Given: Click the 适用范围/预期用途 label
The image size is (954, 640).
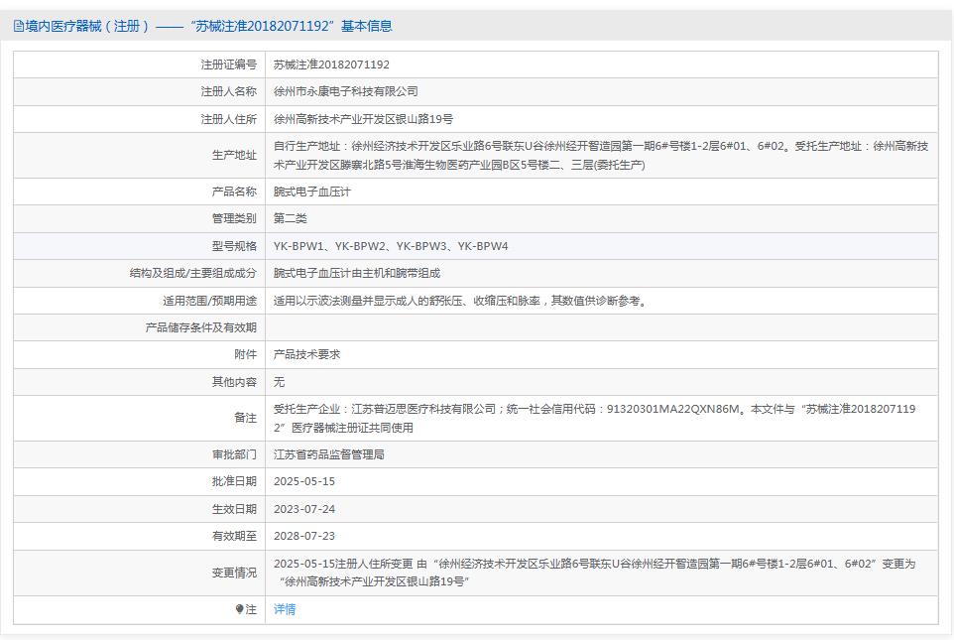Looking at the screenshot, I should [209, 301].
